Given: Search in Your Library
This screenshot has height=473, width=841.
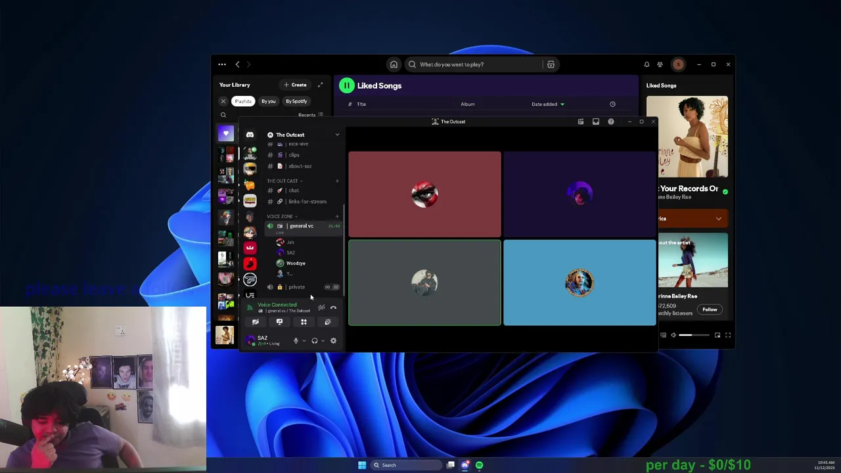Looking at the screenshot, I should (223, 115).
